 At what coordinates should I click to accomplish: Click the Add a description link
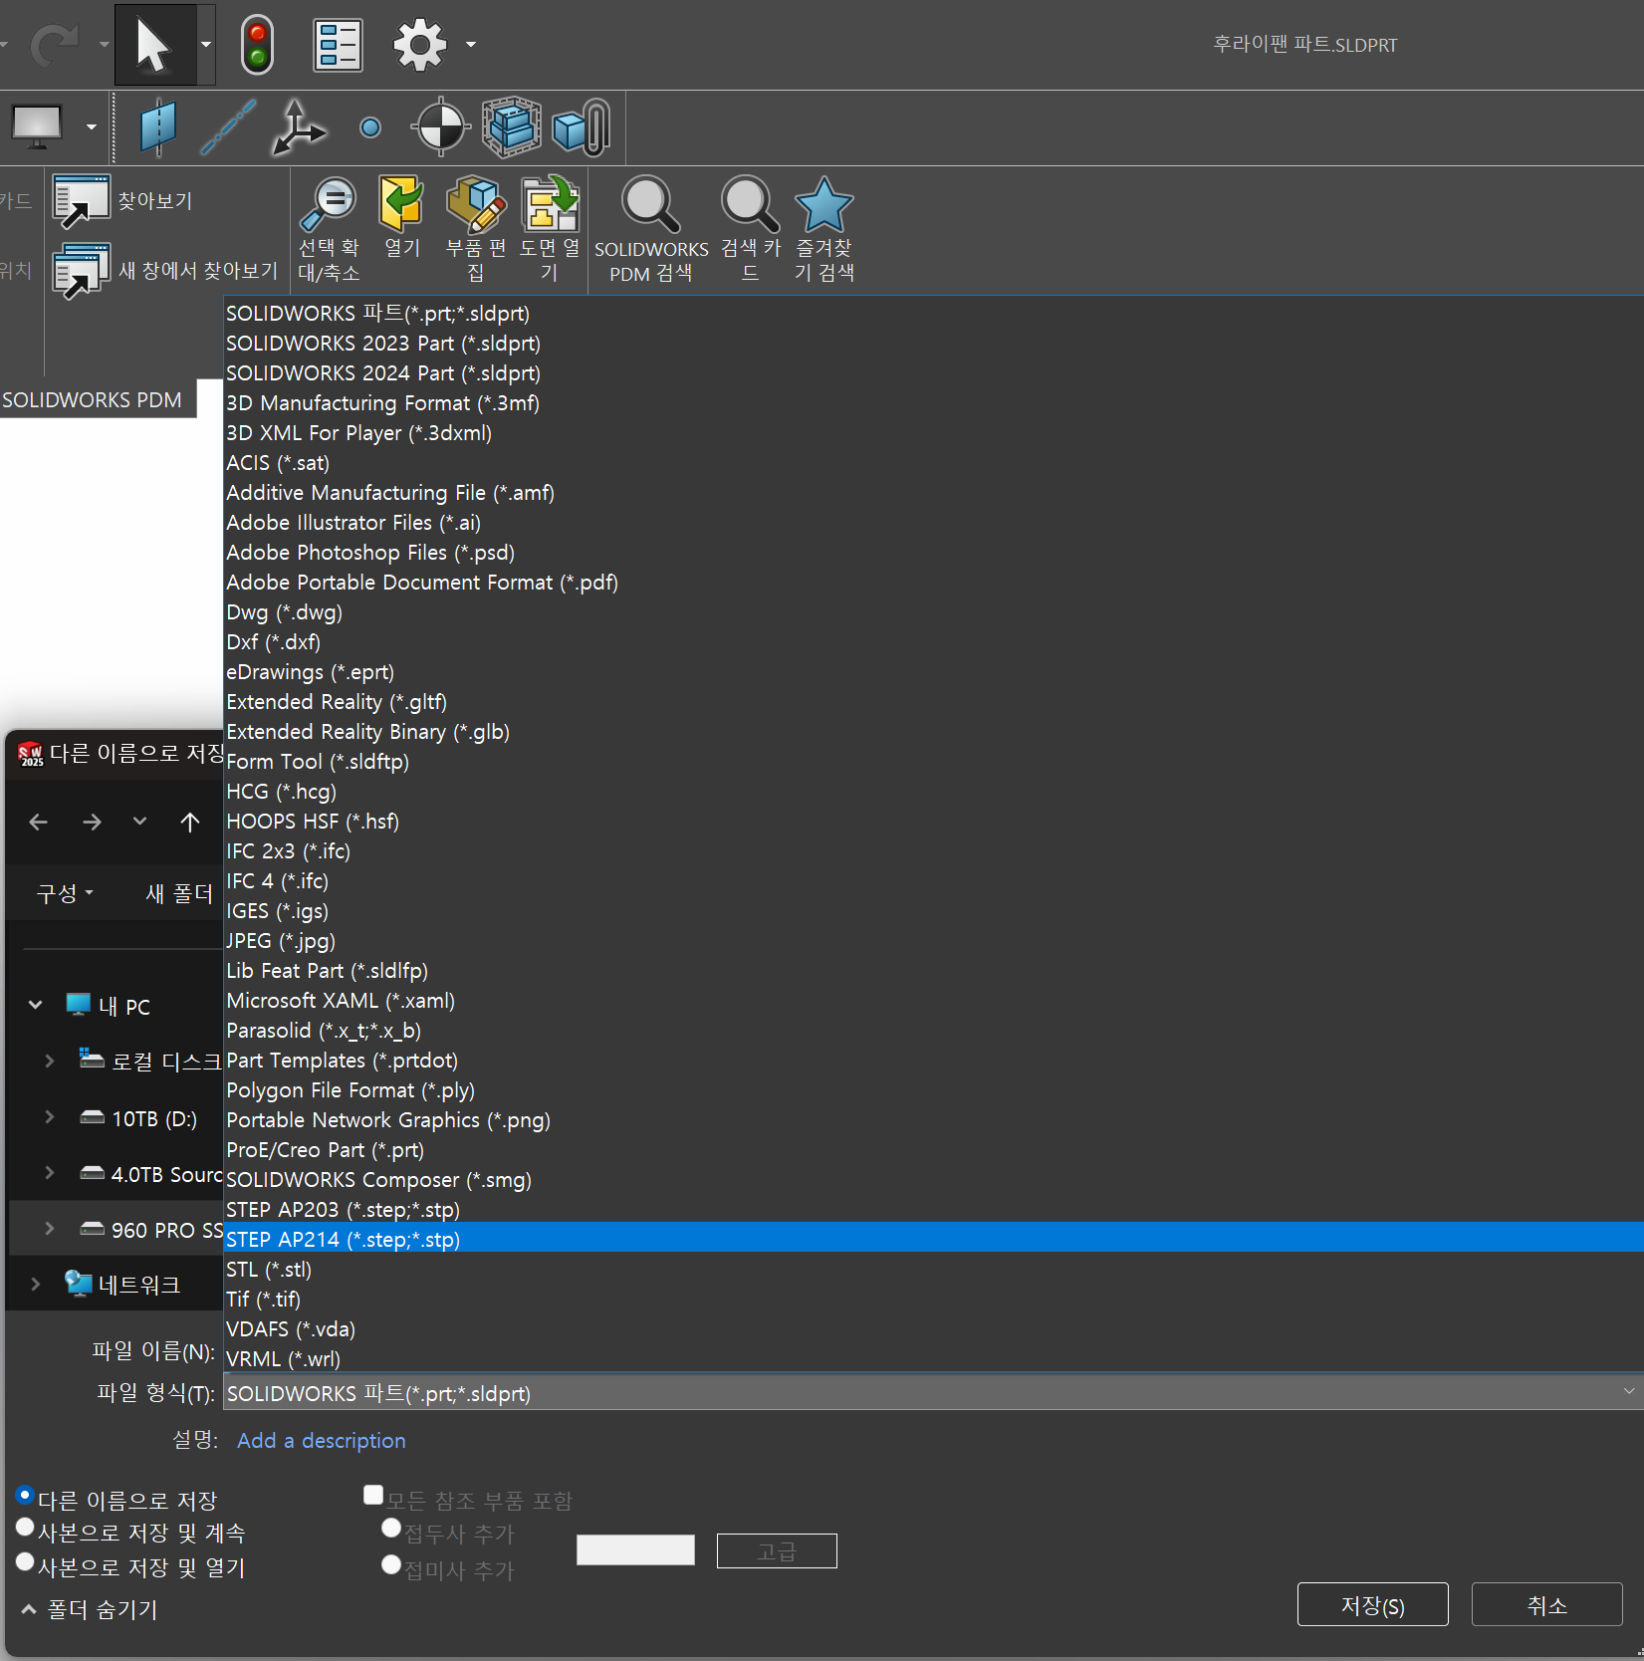click(x=321, y=1440)
